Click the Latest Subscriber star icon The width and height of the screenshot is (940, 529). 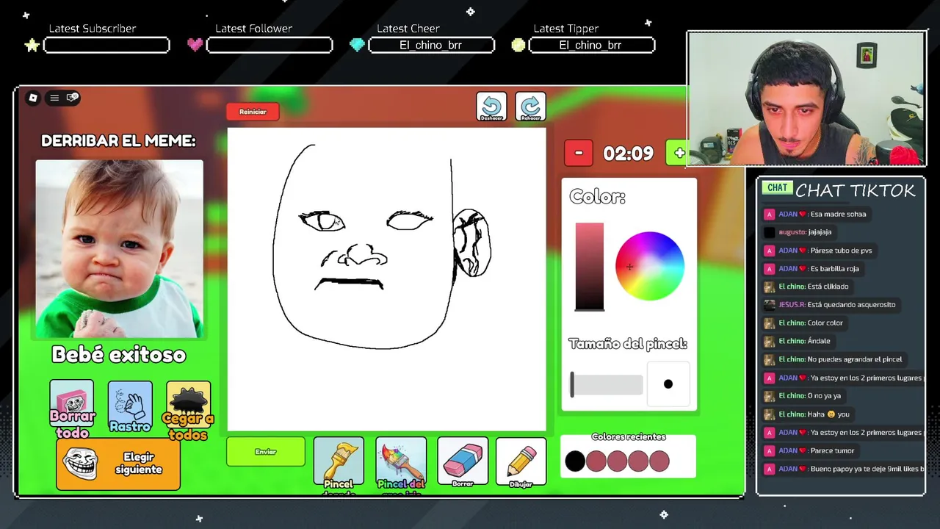(32, 46)
